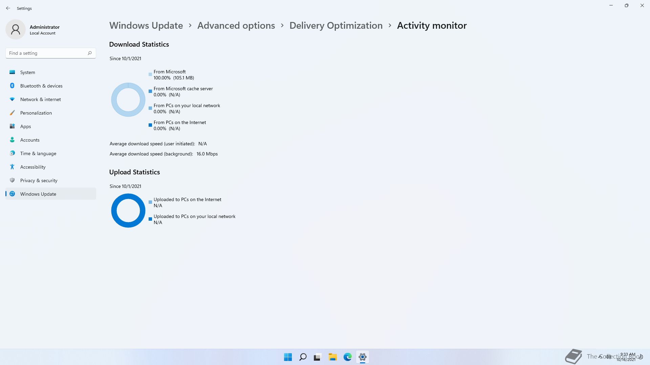Click the Activity monitor breadcrumb title
650x365 pixels.
(432, 25)
